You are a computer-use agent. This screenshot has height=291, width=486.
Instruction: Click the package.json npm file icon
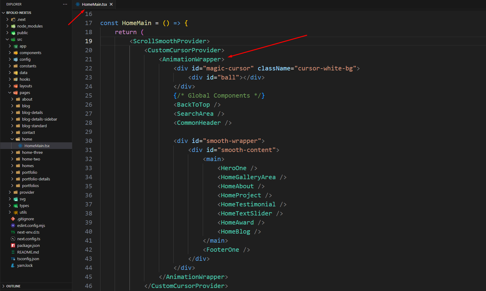pos(13,245)
